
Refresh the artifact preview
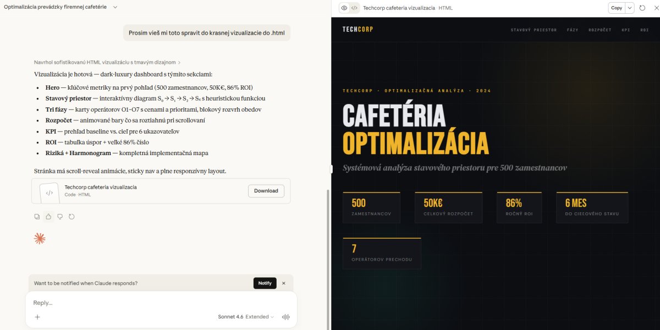coord(642,8)
